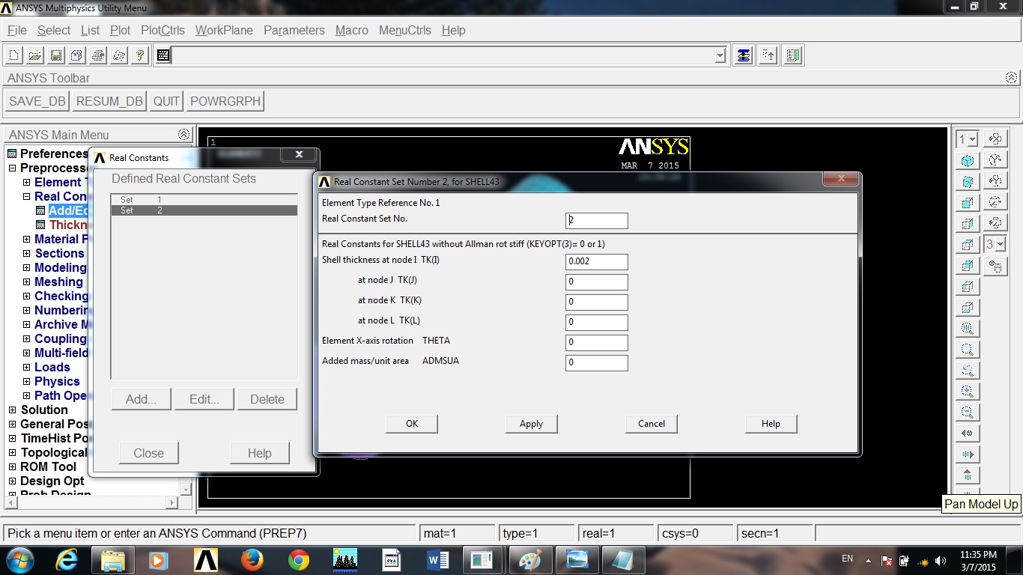The width and height of the screenshot is (1023, 575).
Task: Click the THETA element X-axis rotation field
Action: (597, 342)
